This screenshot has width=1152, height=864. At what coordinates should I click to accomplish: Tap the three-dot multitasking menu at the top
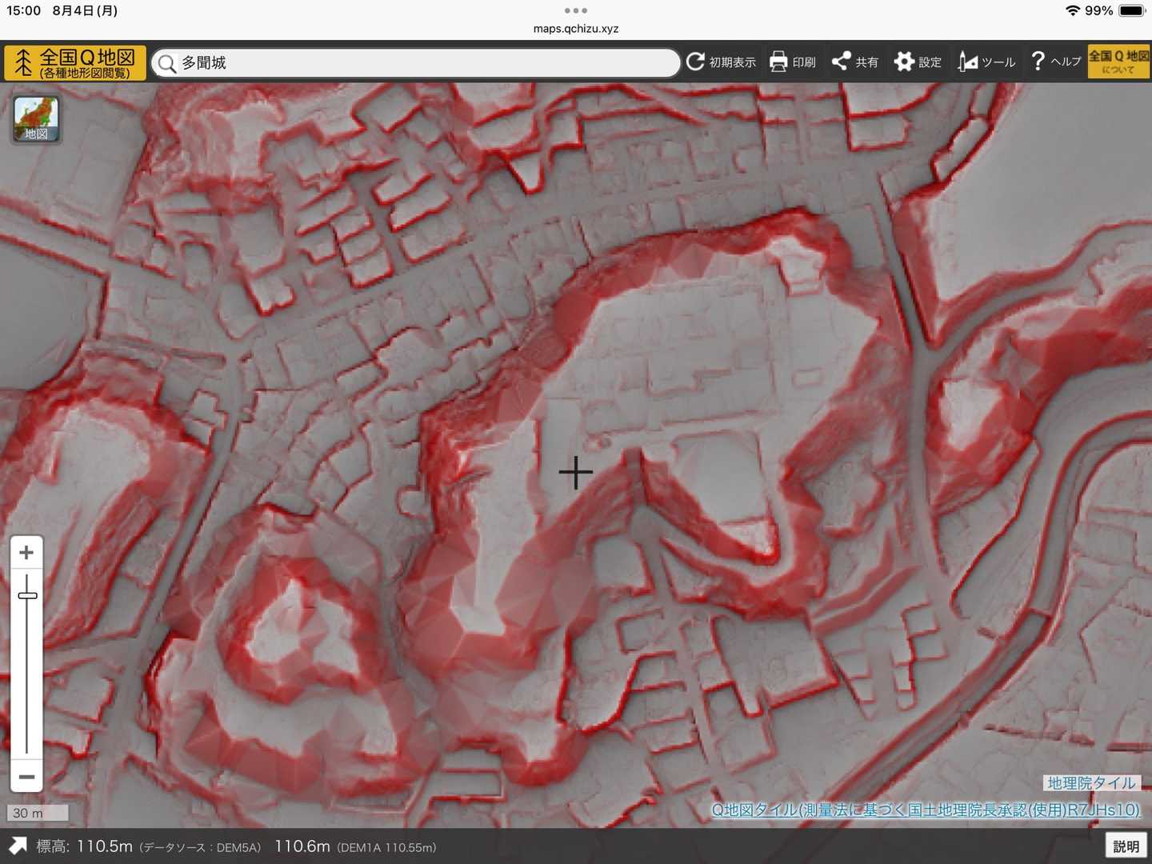click(576, 10)
